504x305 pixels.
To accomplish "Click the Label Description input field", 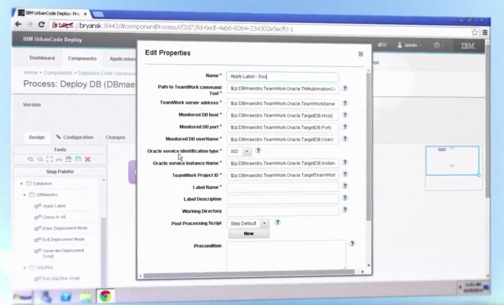I will click(x=282, y=199).
